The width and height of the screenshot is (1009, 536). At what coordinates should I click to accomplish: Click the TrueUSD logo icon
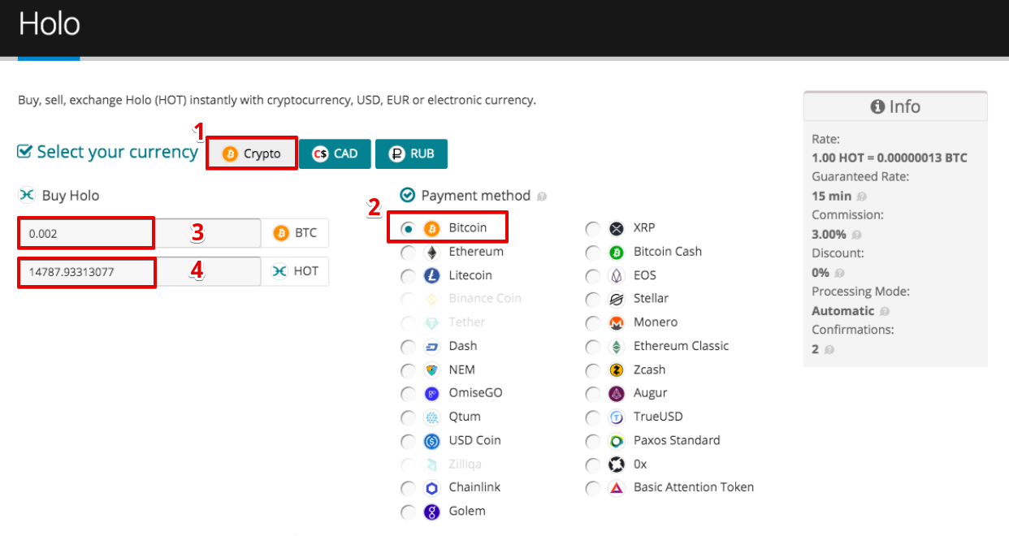point(617,417)
